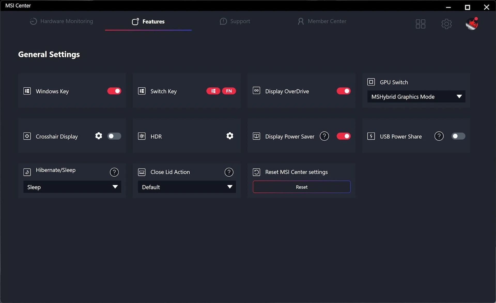Click the Crosshair Display target icon

pyautogui.click(x=27, y=136)
